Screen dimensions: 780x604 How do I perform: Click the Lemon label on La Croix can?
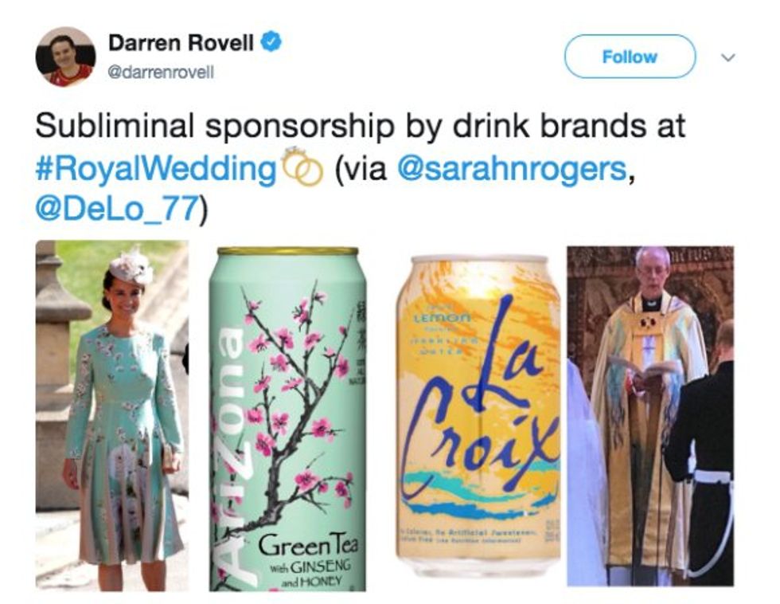445,316
